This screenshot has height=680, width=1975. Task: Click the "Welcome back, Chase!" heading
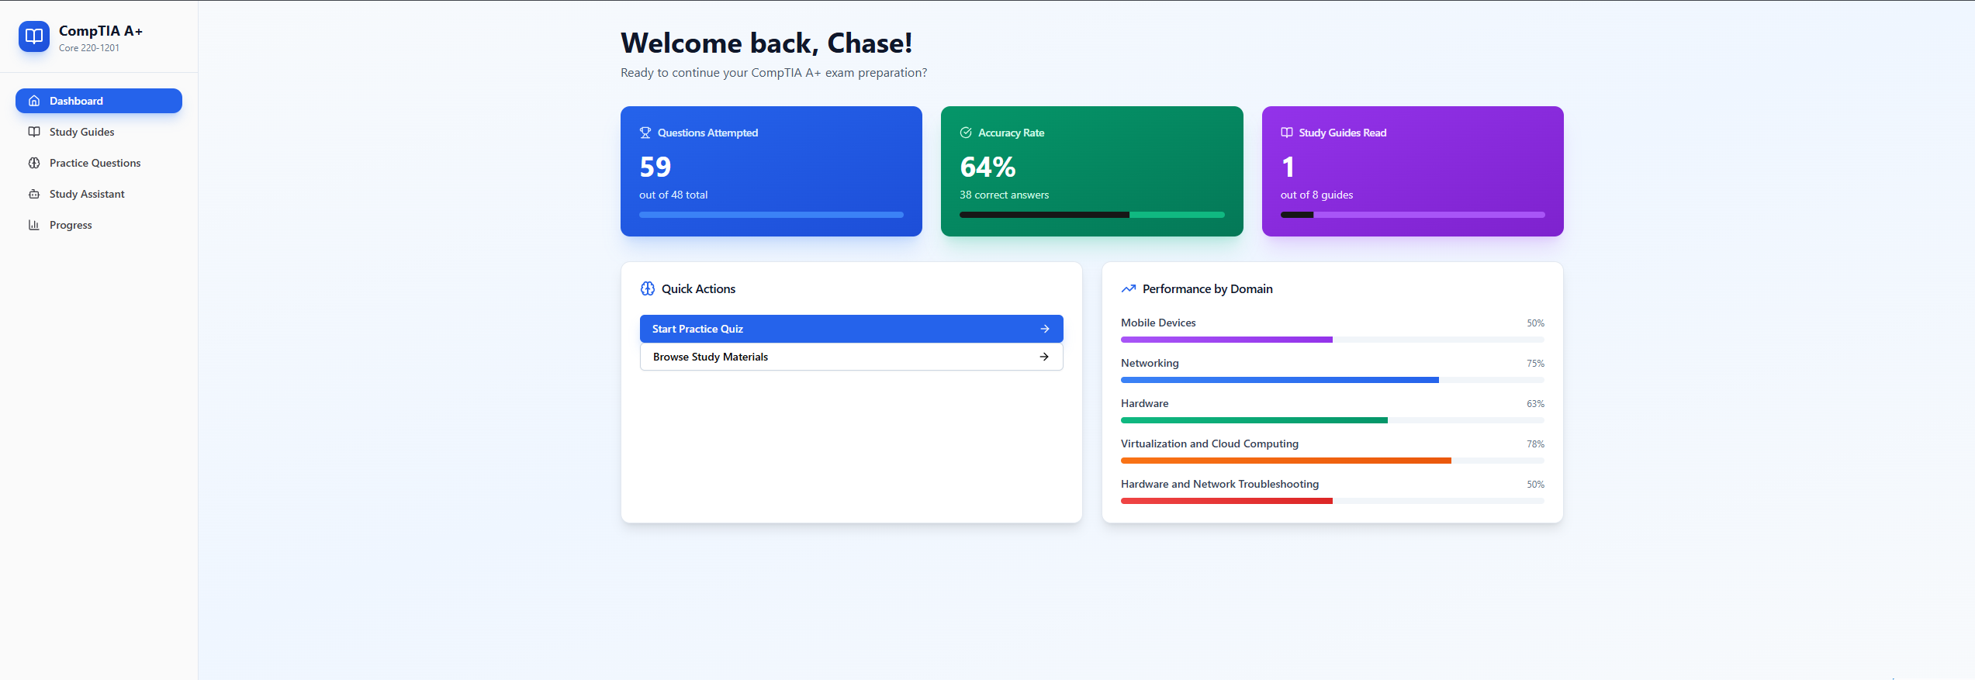click(x=766, y=43)
